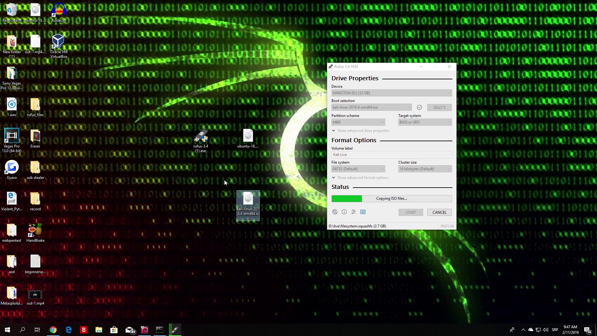Open the volume speaker tray icon

point(546,330)
